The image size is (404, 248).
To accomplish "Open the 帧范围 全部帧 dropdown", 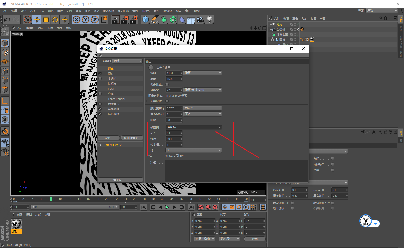I will coord(194,127).
